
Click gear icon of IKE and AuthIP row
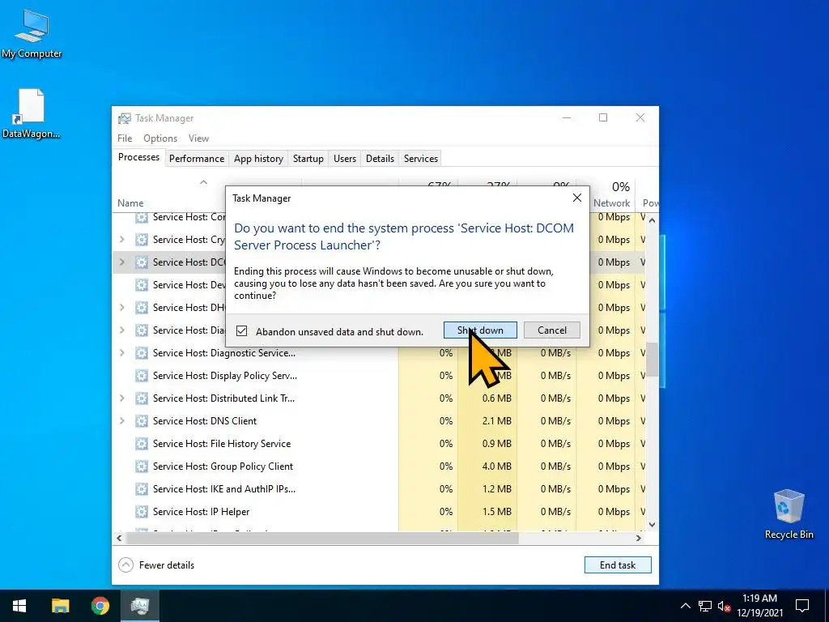tap(141, 489)
